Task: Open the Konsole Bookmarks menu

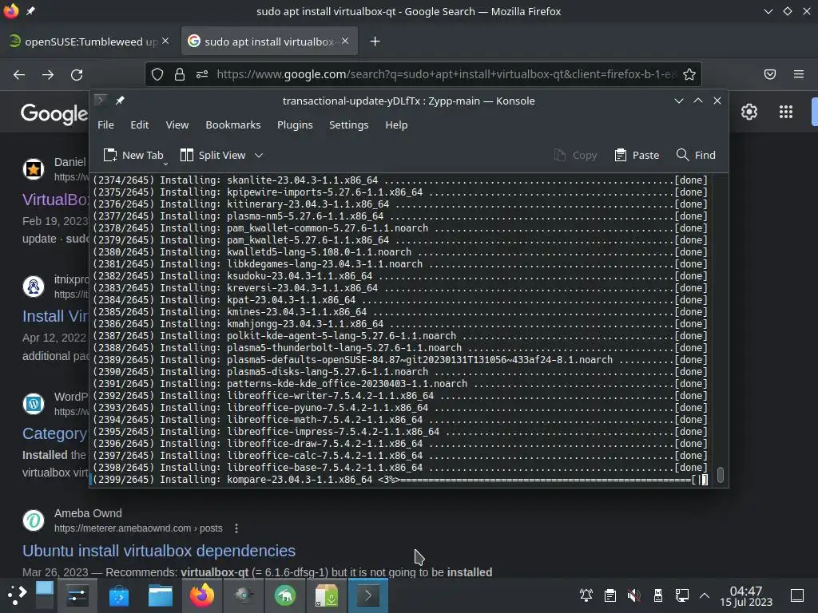Action: [232, 125]
